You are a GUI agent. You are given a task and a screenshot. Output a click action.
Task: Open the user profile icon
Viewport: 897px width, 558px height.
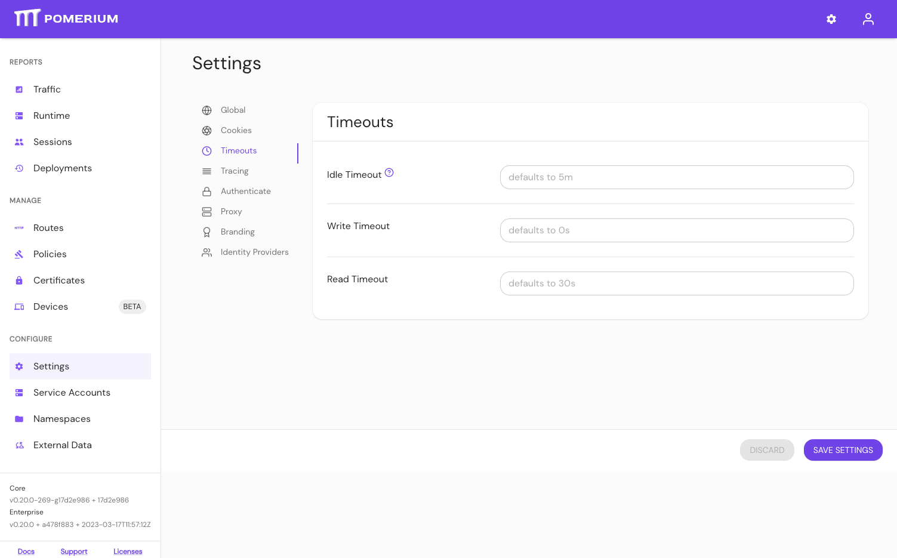pos(868,19)
